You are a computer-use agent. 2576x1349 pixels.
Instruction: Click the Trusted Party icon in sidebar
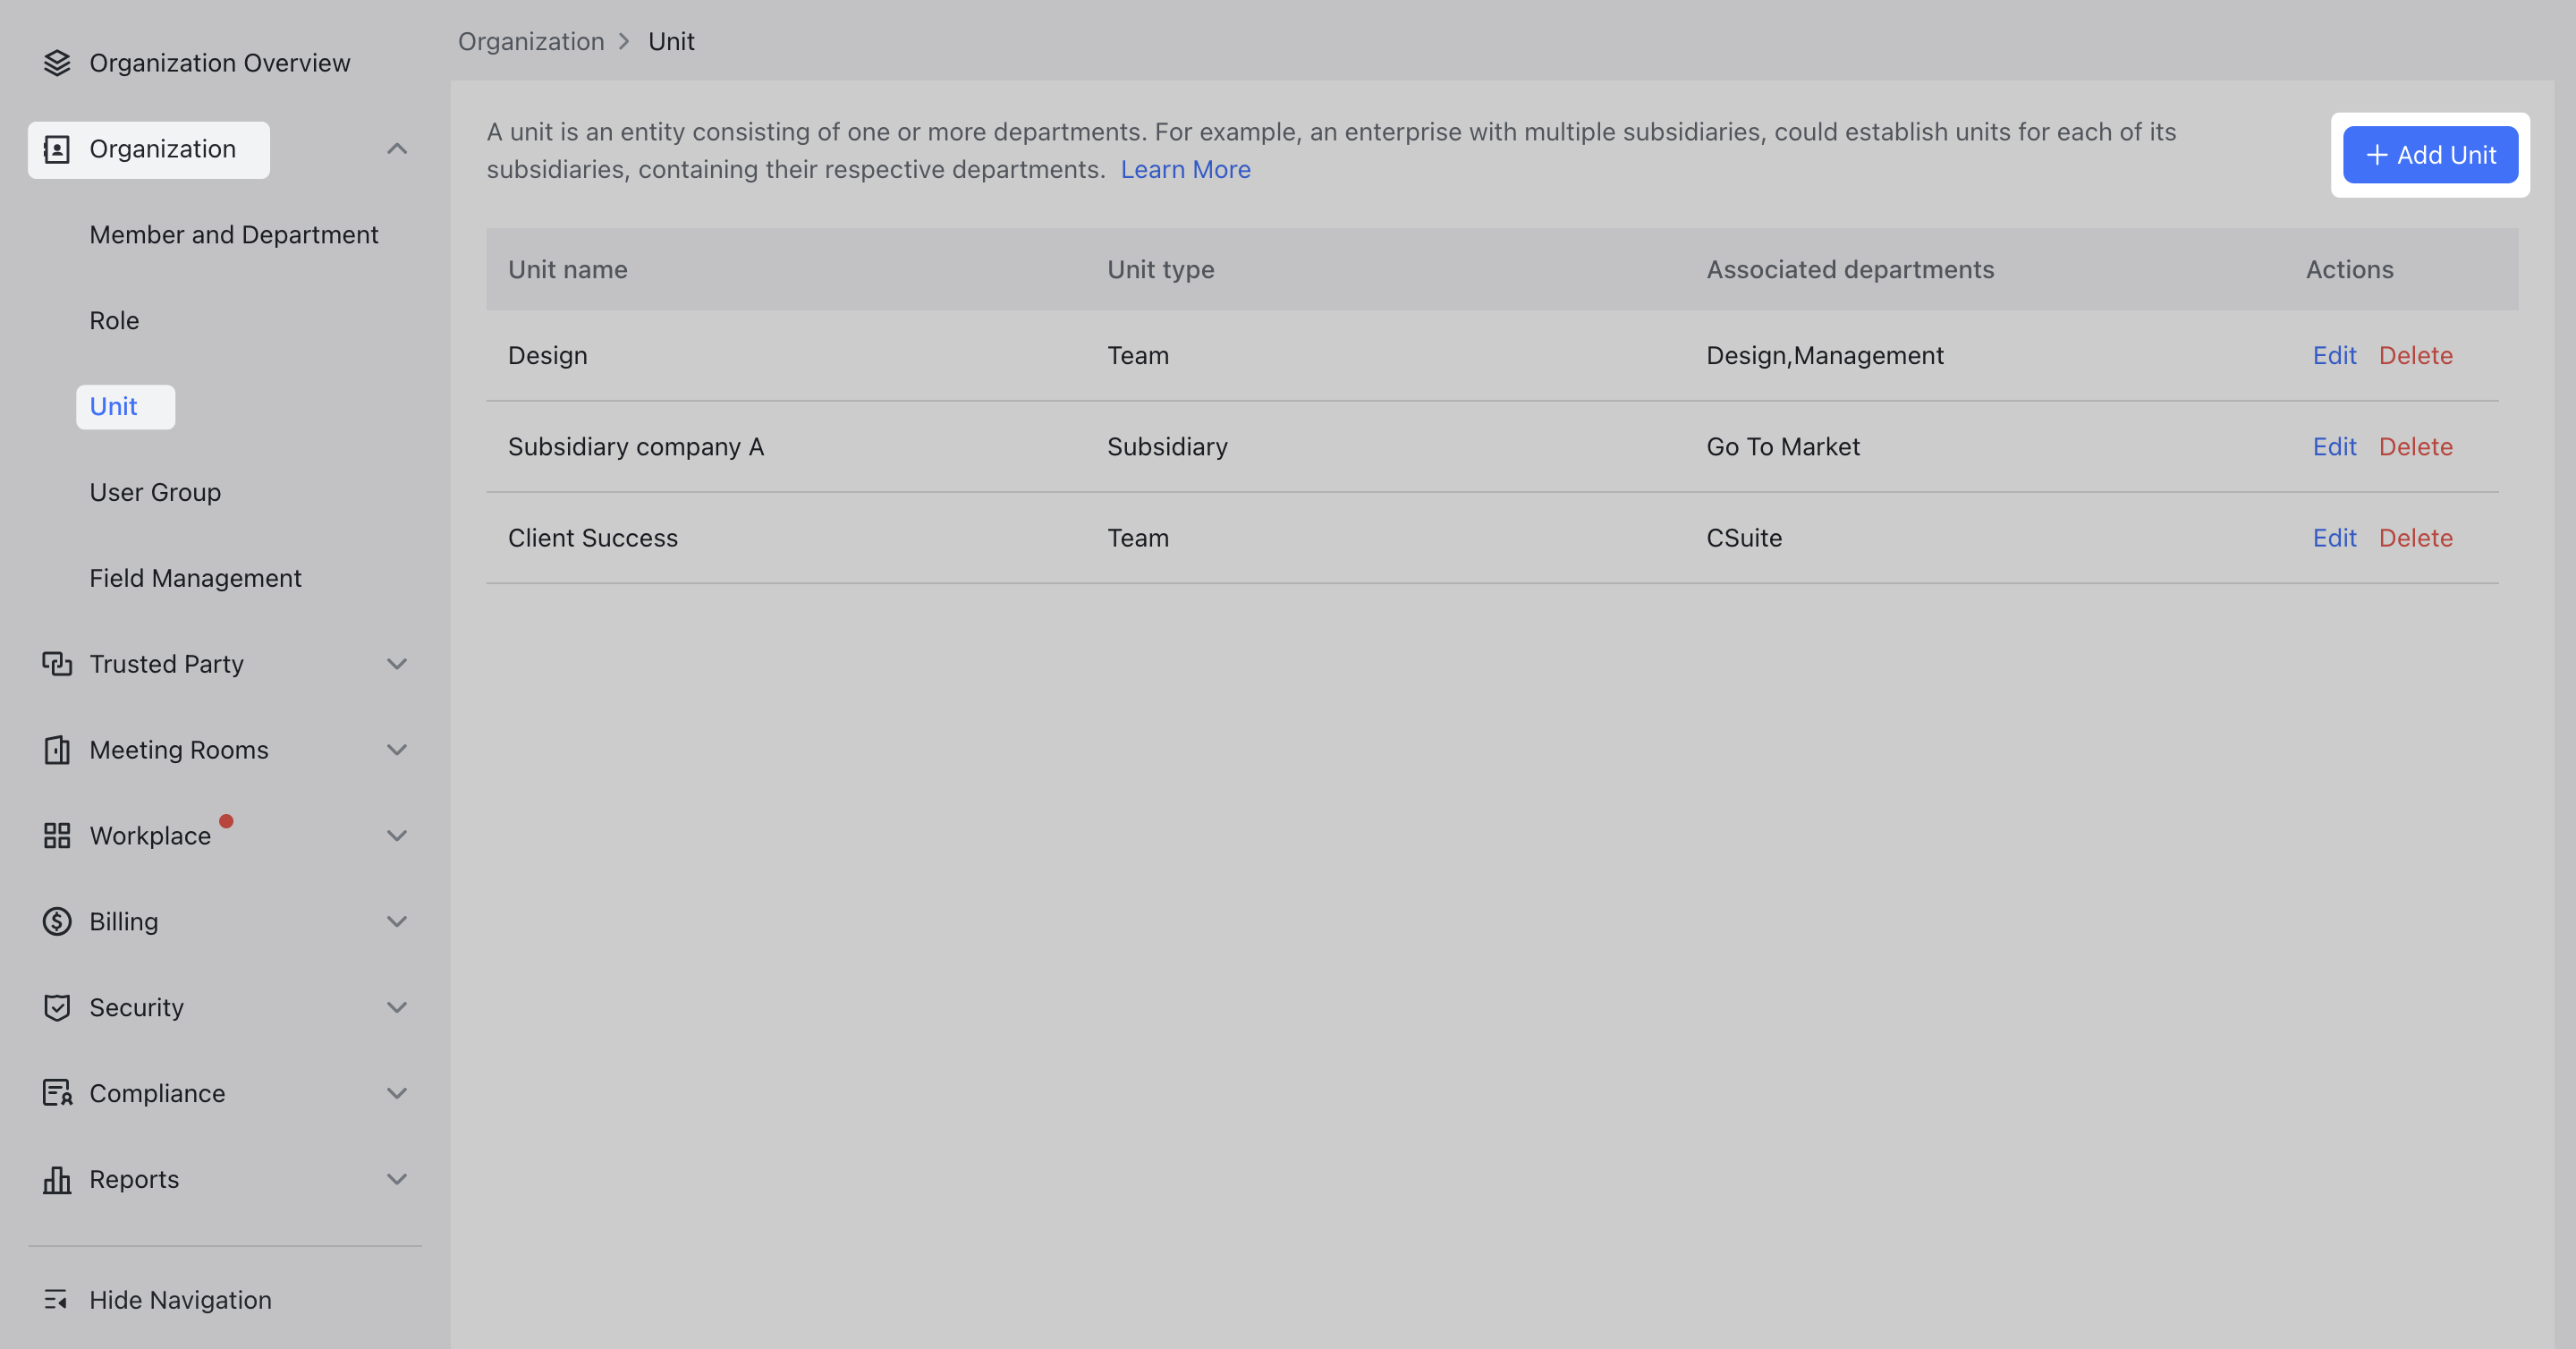[x=57, y=663]
